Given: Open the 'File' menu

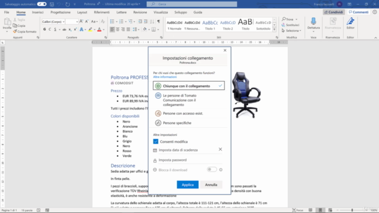Looking at the screenshot, I should (x=7, y=12).
